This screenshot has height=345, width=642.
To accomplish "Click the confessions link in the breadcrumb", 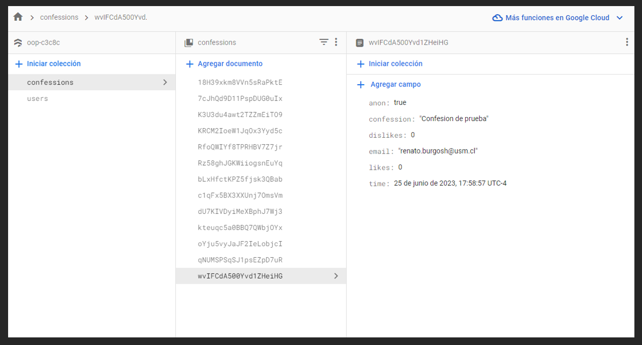I will click(x=59, y=17).
